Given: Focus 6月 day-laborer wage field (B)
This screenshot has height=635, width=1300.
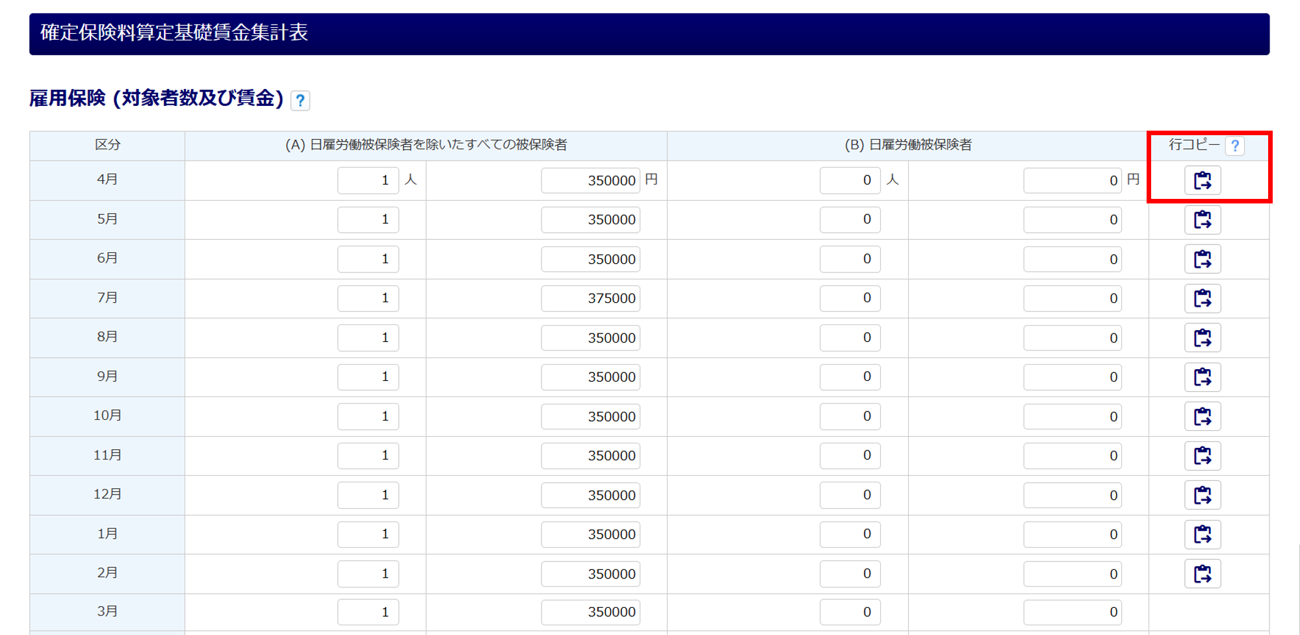Looking at the screenshot, I should 1072,259.
